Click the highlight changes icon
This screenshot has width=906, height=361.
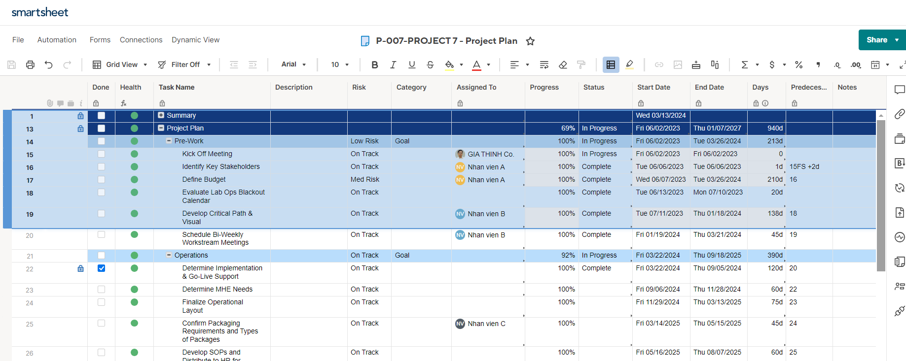point(629,65)
